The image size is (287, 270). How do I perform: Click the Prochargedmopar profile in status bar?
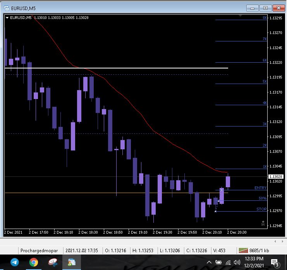tap(39, 250)
